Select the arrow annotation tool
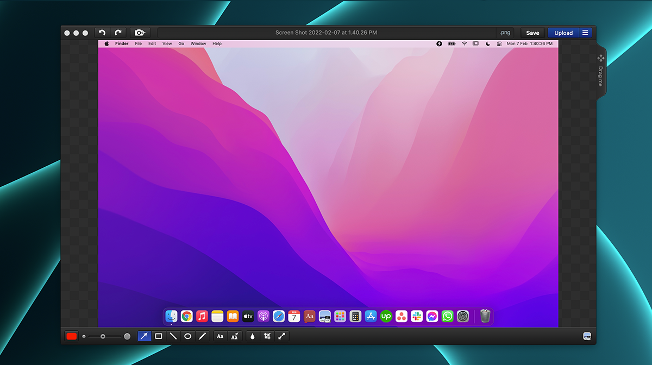This screenshot has height=365, width=652. 144,336
